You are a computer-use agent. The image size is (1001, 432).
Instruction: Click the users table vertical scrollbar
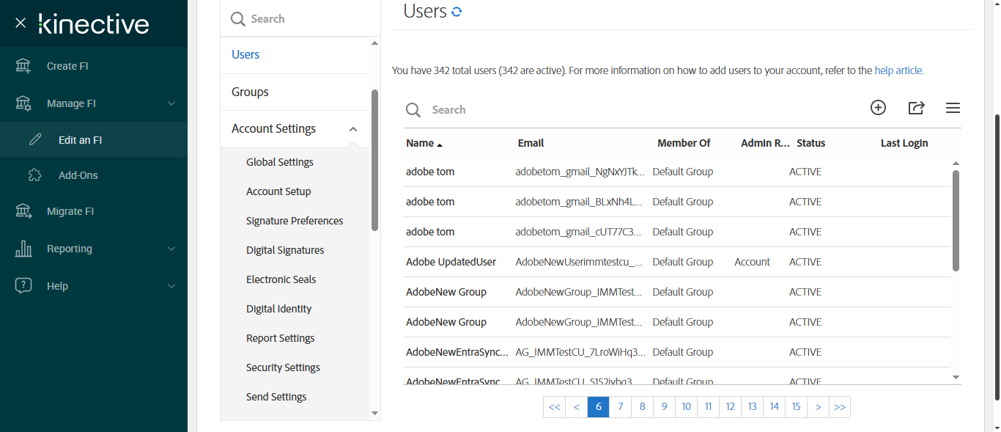(x=956, y=220)
